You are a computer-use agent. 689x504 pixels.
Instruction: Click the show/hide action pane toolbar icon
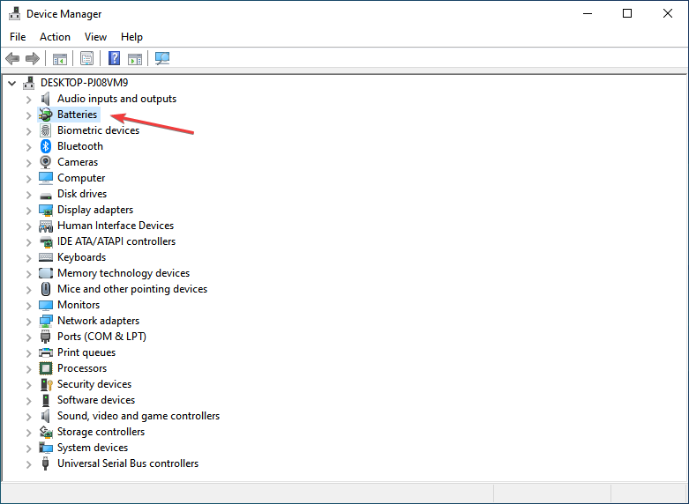[x=135, y=58]
